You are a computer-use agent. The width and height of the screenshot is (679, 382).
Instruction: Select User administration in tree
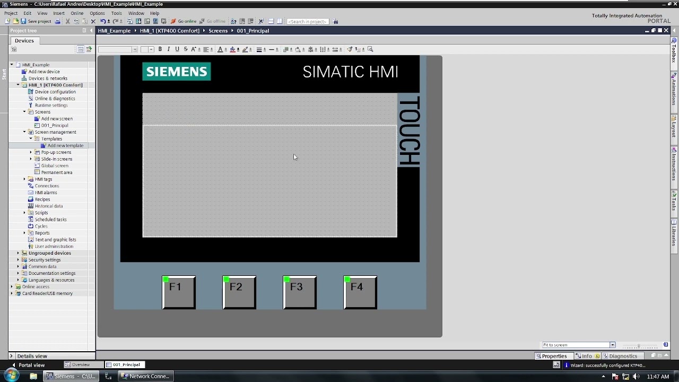54,246
